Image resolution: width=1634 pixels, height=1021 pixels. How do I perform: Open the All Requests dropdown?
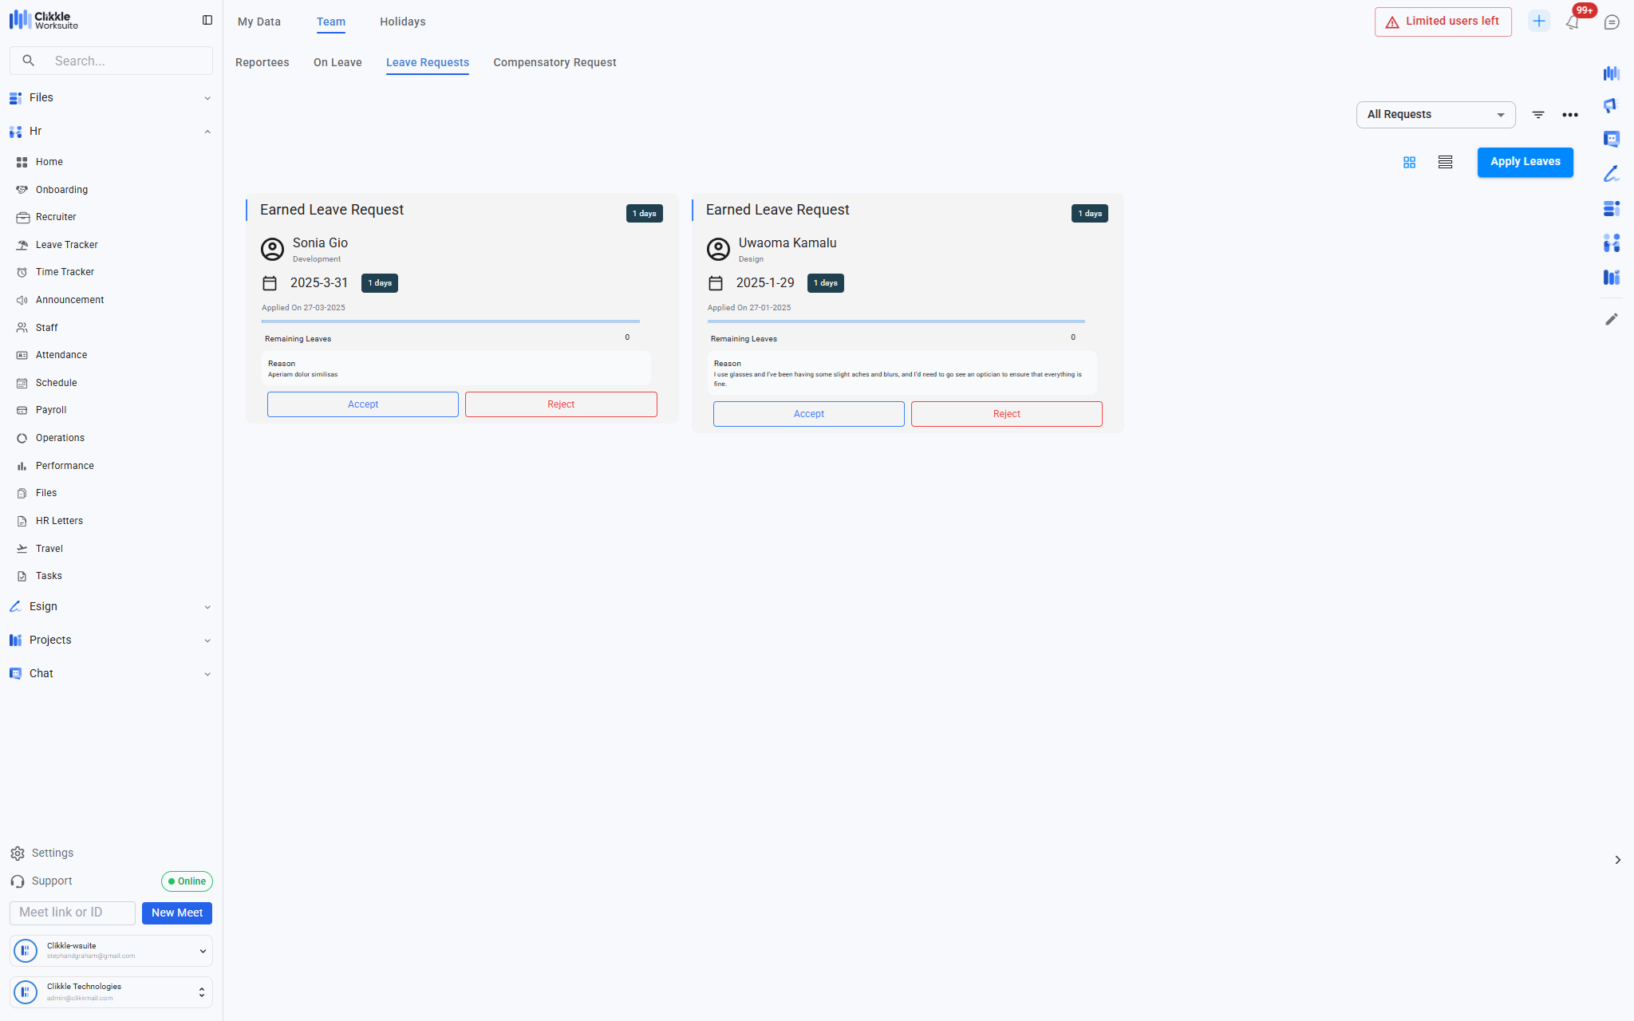tap(1435, 115)
